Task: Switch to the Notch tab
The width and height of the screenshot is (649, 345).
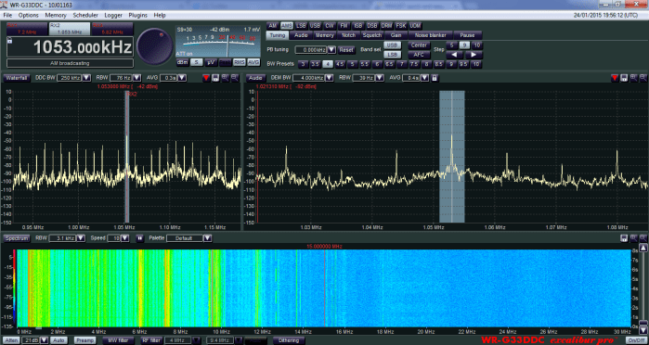Action: (x=348, y=35)
